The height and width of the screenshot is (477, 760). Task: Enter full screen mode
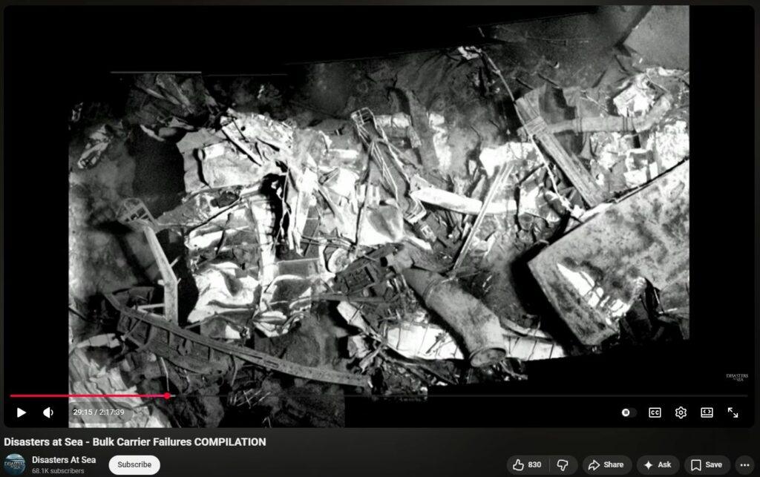click(733, 412)
